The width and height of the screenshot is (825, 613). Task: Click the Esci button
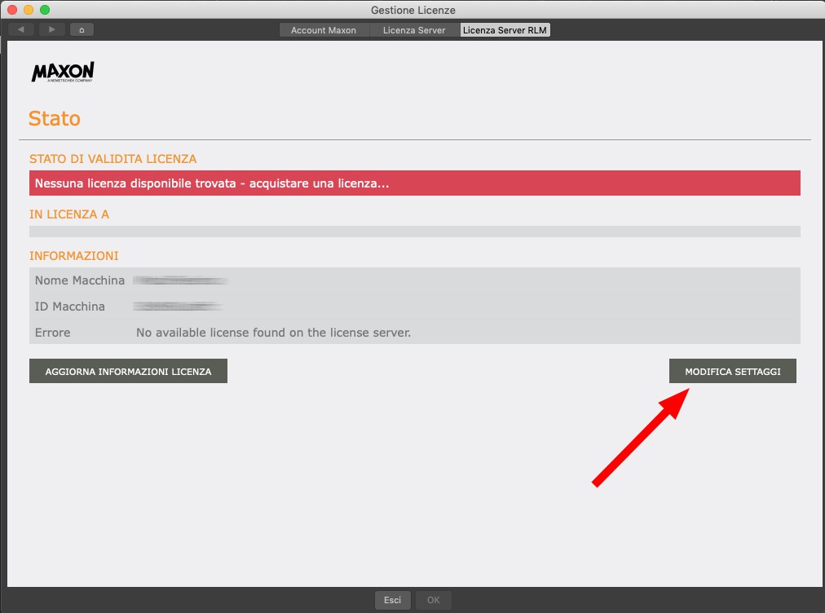point(392,600)
